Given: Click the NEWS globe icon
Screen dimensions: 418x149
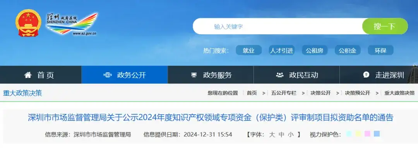Looking at the screenshot, I should [x=108, y=75].
